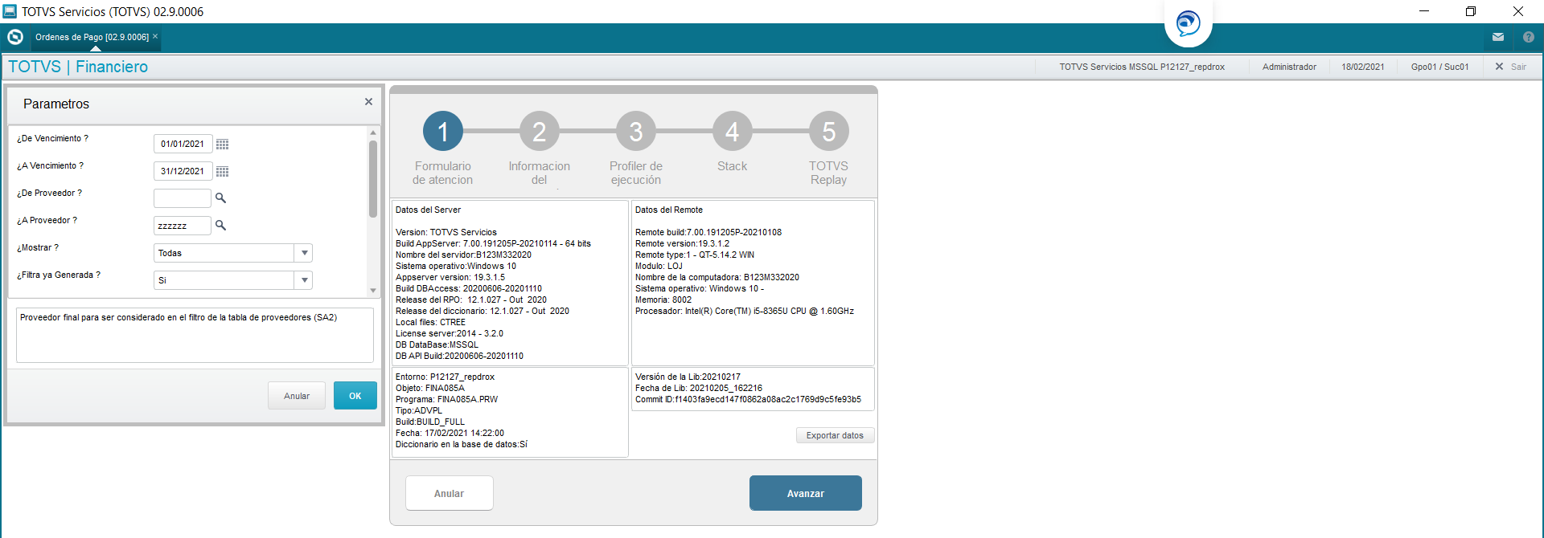
Task: Click the Exportar datos button
Action: pos(835,435)
